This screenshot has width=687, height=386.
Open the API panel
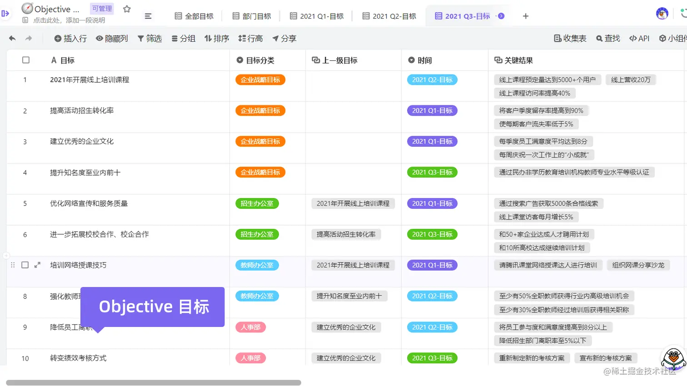pyautogui.click(x=639, y=39)
